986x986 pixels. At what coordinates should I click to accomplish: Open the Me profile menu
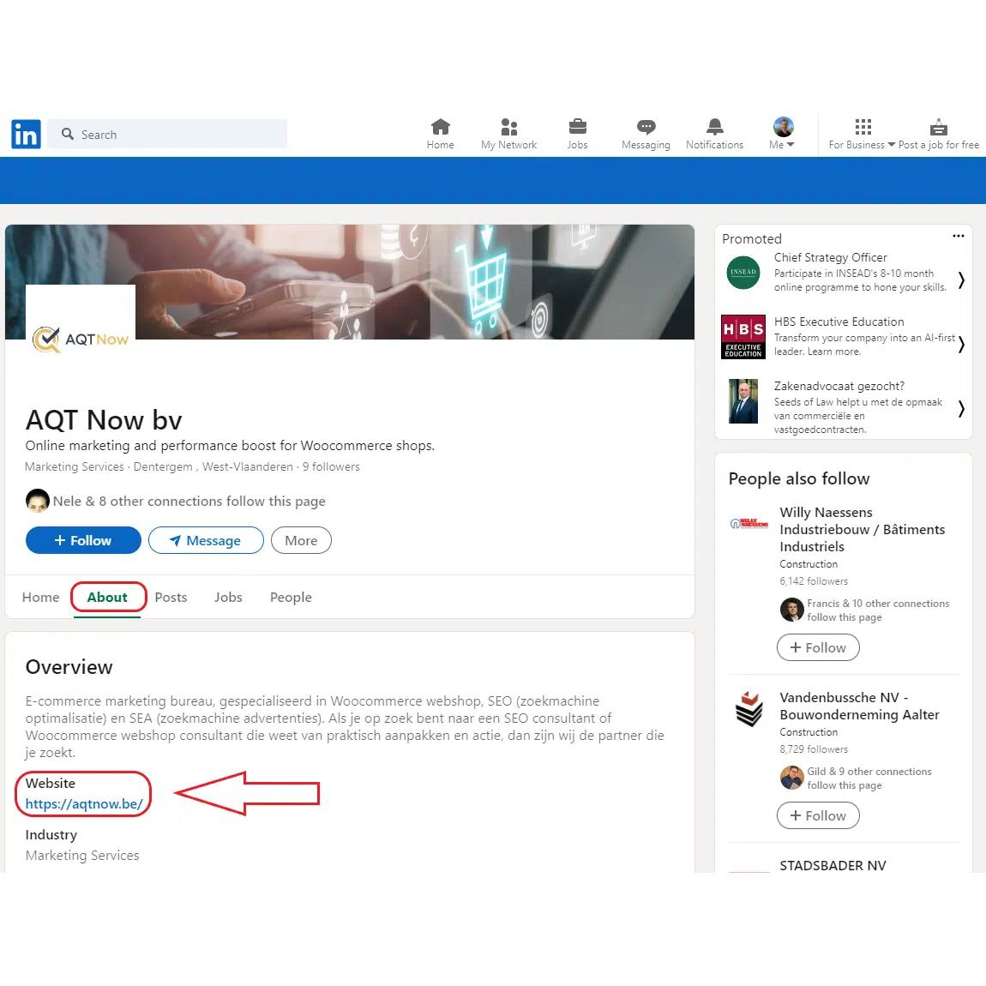pyautogui.click(x=782, y=134)
